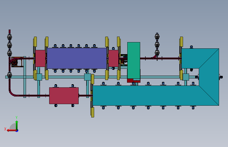
Task: Click the blue Z axis dot of triad
Action: (17, 131)
